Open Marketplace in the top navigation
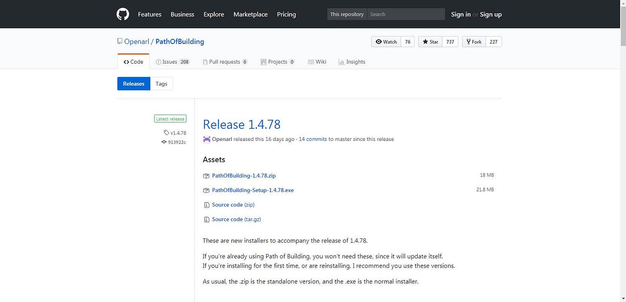This screenshot has width=626, height=302. coord(250,14)
